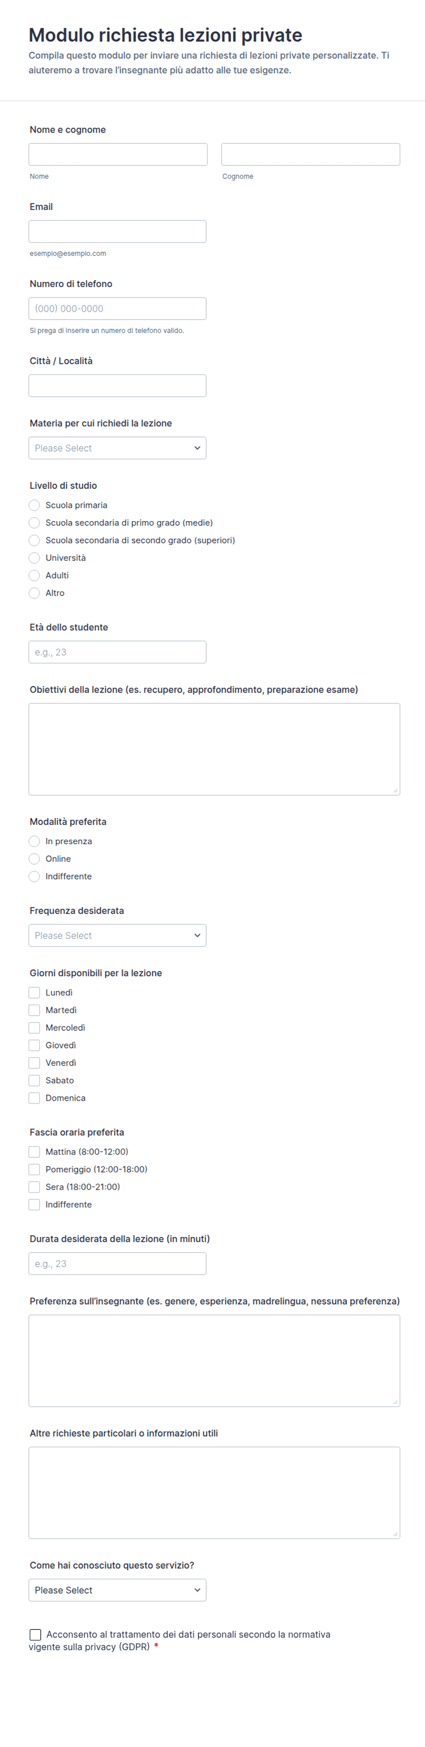
Task: Accept the GDPR privacy consent checkbox
Action: 35,1635
